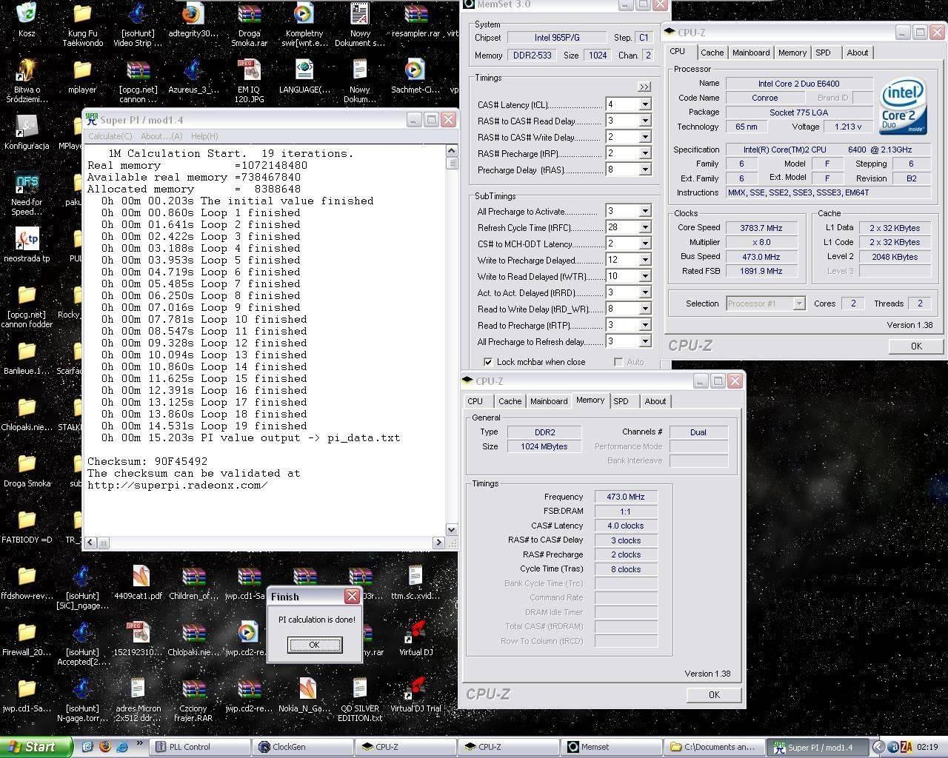Open the QD SILVER EDITION.txt file

click(360, 688)
